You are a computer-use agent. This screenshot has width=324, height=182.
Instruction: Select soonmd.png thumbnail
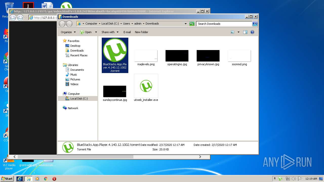point(239,56)
